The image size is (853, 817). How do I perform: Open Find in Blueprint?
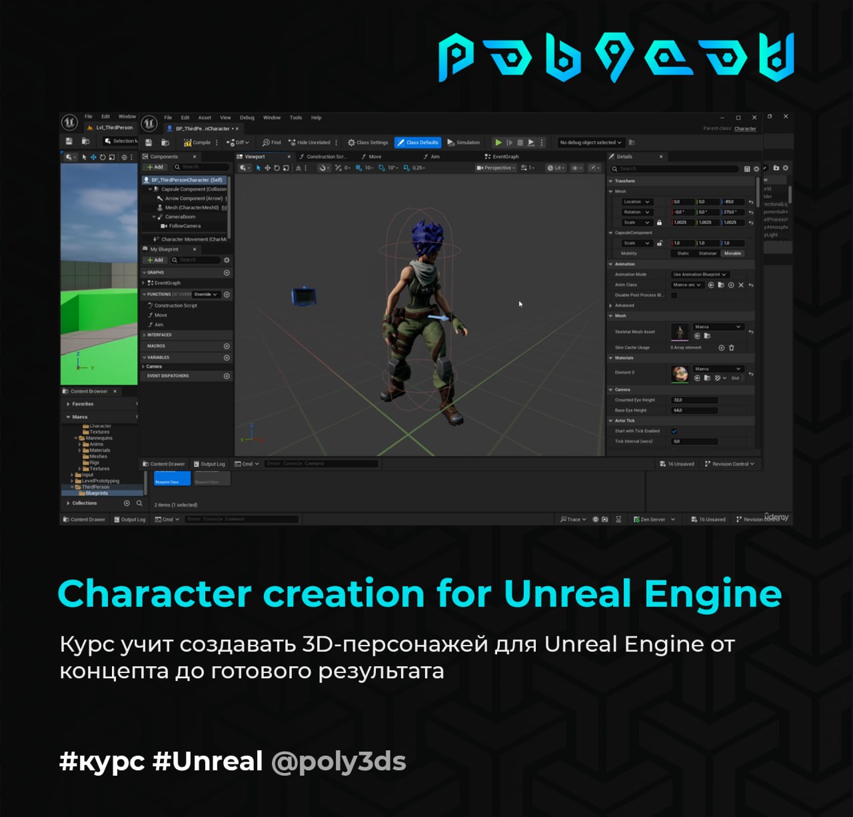pyautogui.click(x=272, y=143)
